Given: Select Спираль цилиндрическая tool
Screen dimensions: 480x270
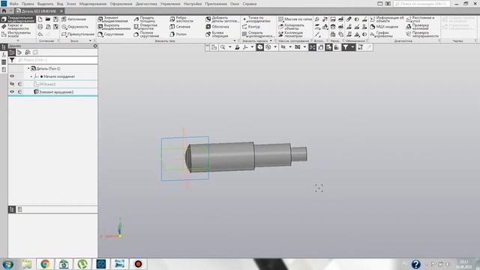Looking at the screenshot, I should point(258,34).
